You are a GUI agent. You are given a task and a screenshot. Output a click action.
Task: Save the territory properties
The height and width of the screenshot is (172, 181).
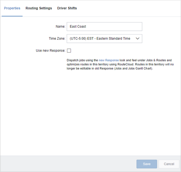coord(147,164)
